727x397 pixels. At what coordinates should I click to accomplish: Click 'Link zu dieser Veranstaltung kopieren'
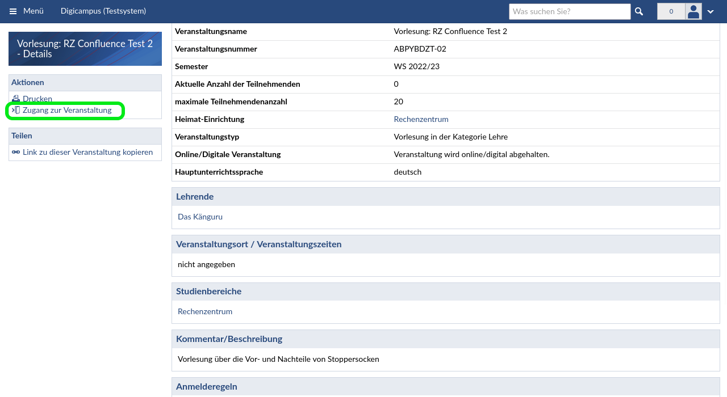pos(87,152)
